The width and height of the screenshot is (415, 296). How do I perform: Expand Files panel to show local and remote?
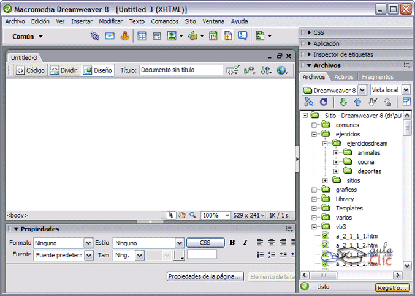click(x=406, y=102)
